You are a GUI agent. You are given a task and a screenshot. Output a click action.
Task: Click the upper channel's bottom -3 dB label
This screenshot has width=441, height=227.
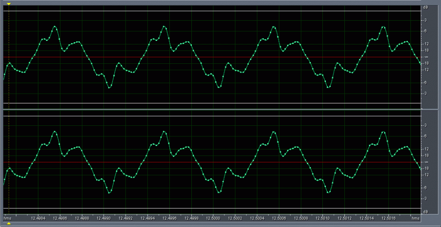point(425,93)
